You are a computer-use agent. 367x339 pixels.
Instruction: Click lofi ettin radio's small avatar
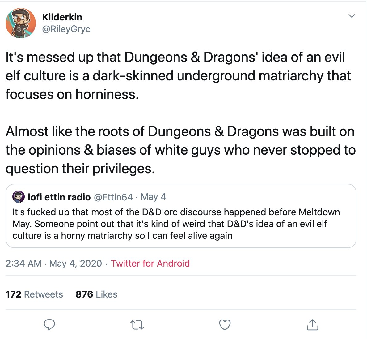coord(19,197)
